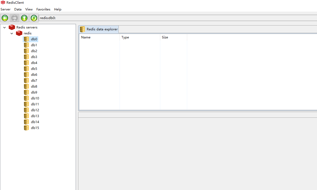
Task: Open the Favorites menu
Action: [x=43, y=9]
